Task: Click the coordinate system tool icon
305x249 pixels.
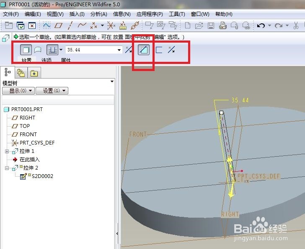Action: 111,25
